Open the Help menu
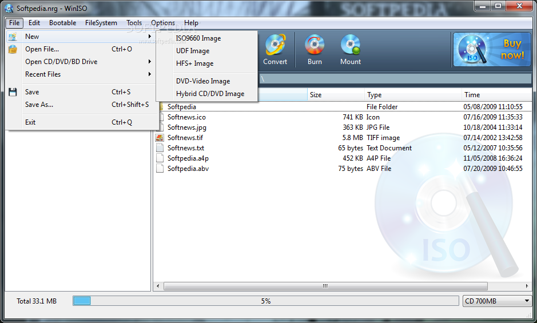The image size is (537, 323). 191,23
